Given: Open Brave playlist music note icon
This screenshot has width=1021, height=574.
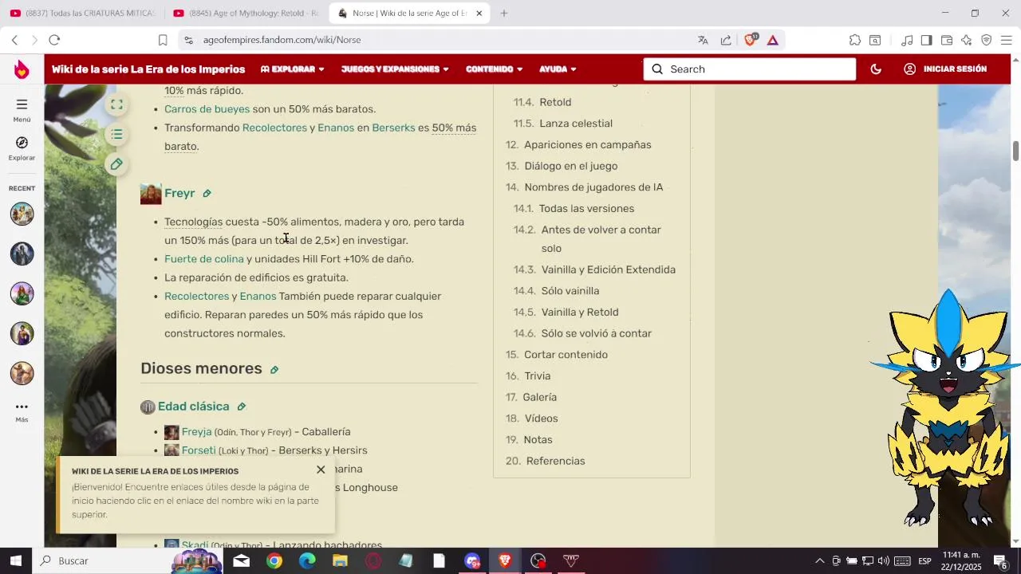Looking at the screenshot, I should (907, 40).
